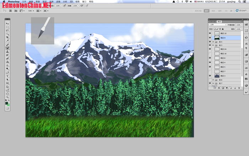Select the Lasso tool
This screenshot has width=249, height=156.
[7, 31]
